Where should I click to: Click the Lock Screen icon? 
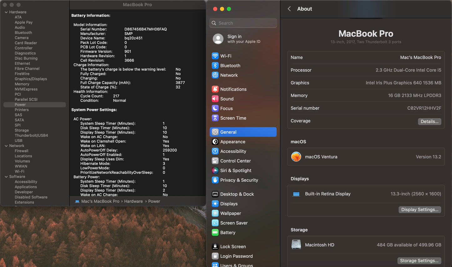[x=215, y=247]
